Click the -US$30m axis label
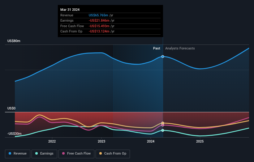The image size is (254, 162). coord(15,134)
